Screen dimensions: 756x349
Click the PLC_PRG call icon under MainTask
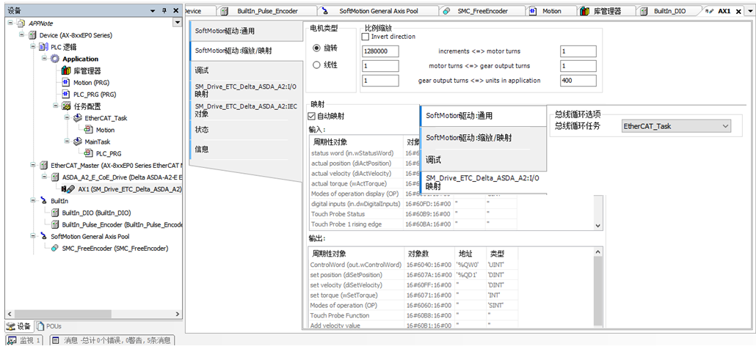[88, 153]
